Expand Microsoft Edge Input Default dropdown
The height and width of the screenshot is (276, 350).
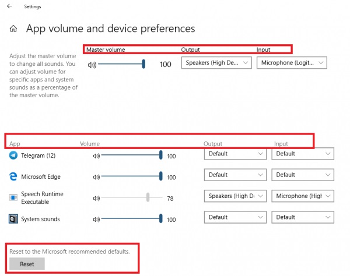pos(303,175)
